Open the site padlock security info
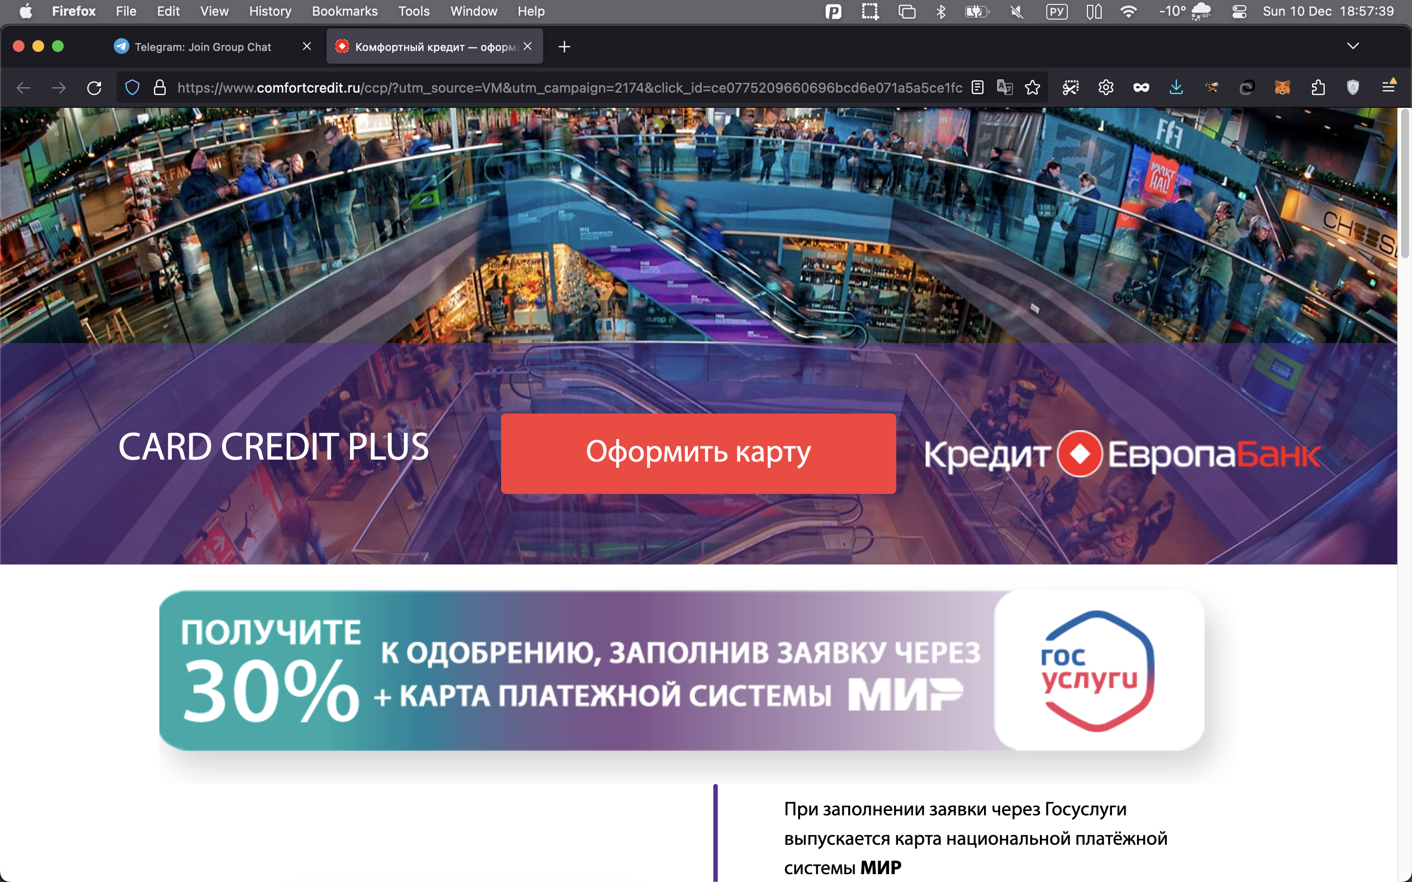1412x882 pixels. (159, 88)
